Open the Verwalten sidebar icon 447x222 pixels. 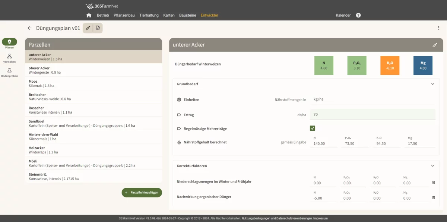(9, 56)
